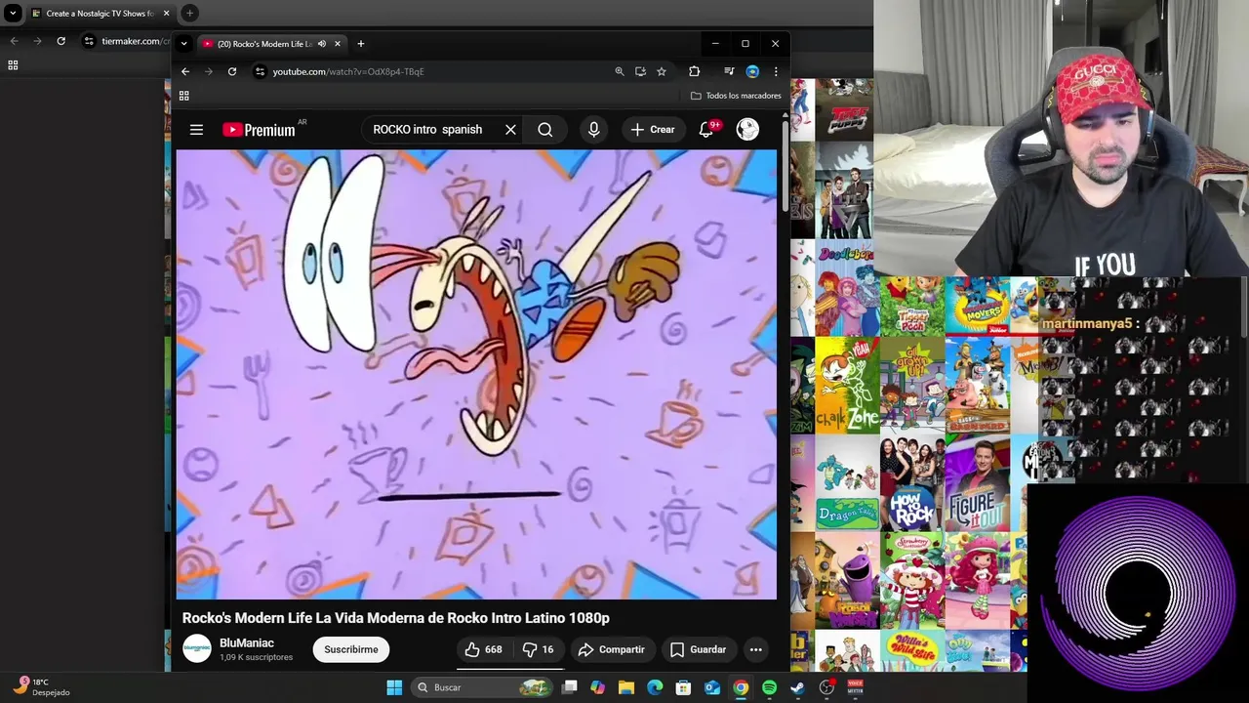Select the Doodlebops show thumbnail
The height and width of the screenshot is (703, 1249).
(845, 288)
